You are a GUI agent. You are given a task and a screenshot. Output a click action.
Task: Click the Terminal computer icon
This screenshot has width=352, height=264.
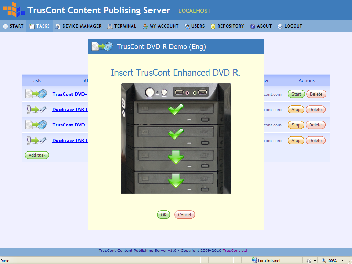[x=110, y=26]
